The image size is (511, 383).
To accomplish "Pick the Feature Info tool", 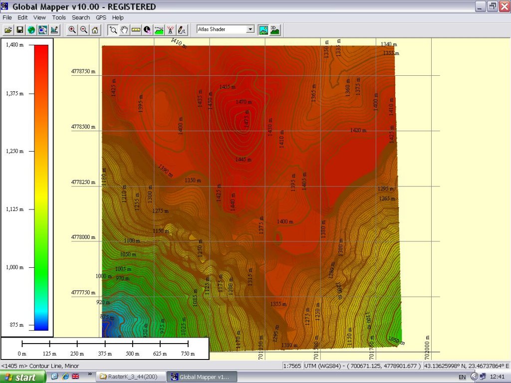I will [147, 29].
